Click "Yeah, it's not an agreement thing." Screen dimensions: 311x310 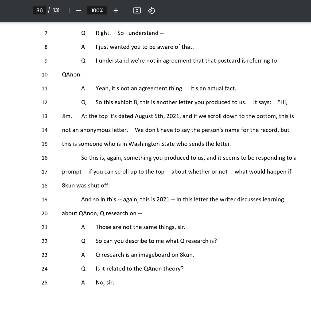pos(140,88)
